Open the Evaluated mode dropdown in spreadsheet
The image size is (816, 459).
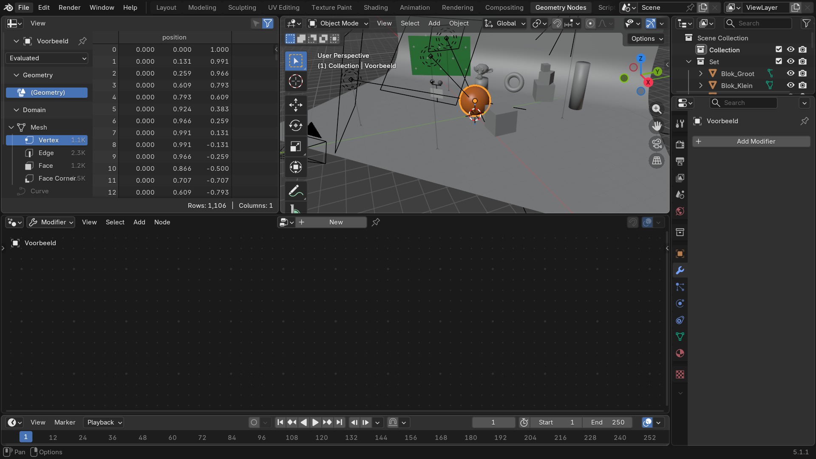(x=47, y=58)
